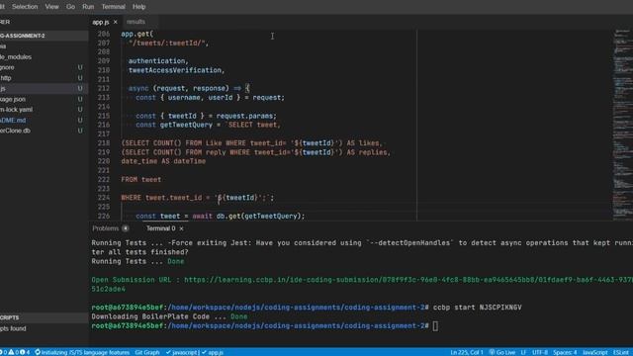
Task: Click the tweetAccessVerification text on line 210
Action: [x=175, y=70]
